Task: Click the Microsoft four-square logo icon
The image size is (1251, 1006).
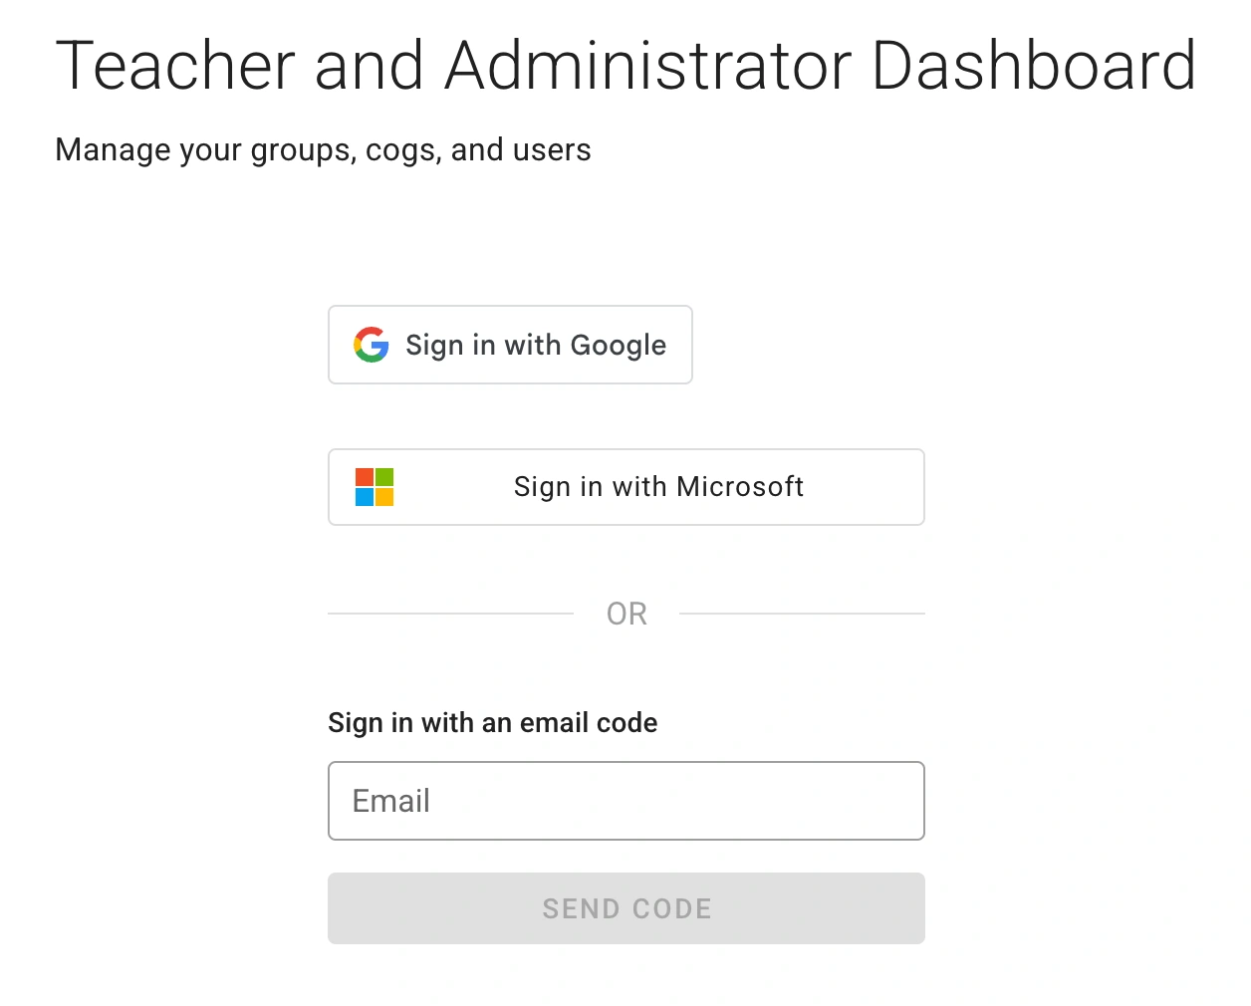Action: coord(374,487)
